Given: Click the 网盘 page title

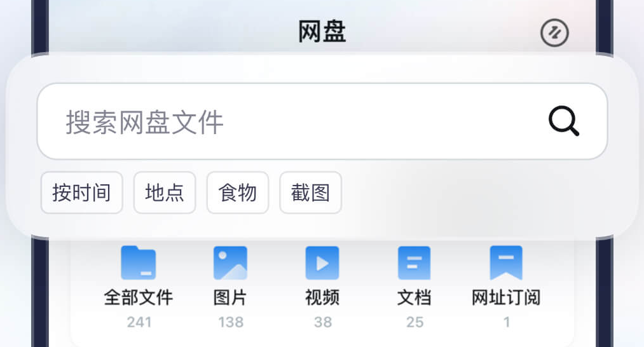Looking at the screenshot, I should coord(322,32).
